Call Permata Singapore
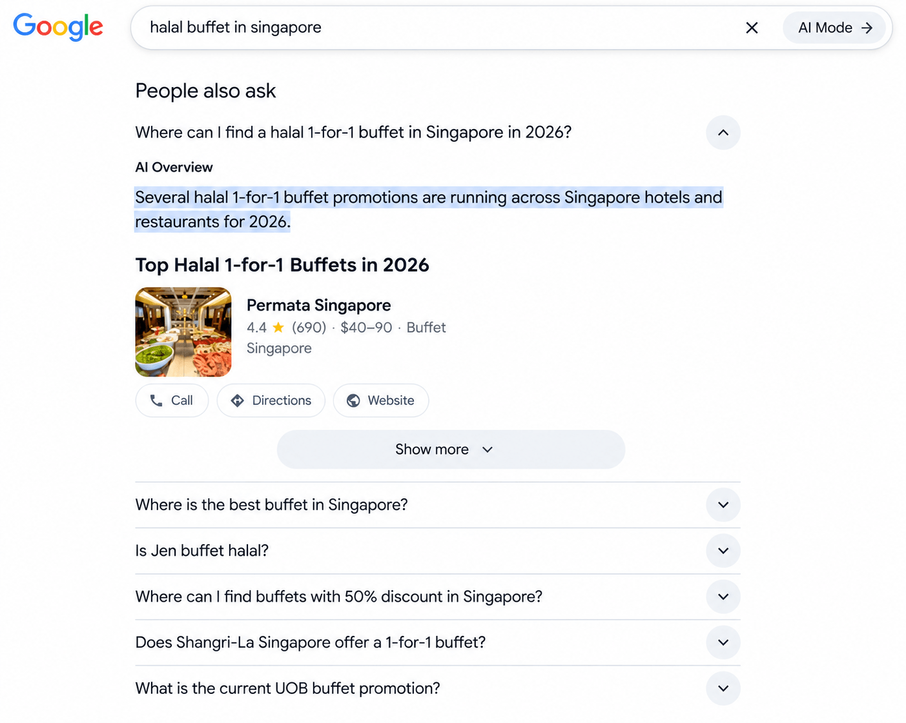The width and height of the screenshot is (906, 723). [x=172, y=401]
